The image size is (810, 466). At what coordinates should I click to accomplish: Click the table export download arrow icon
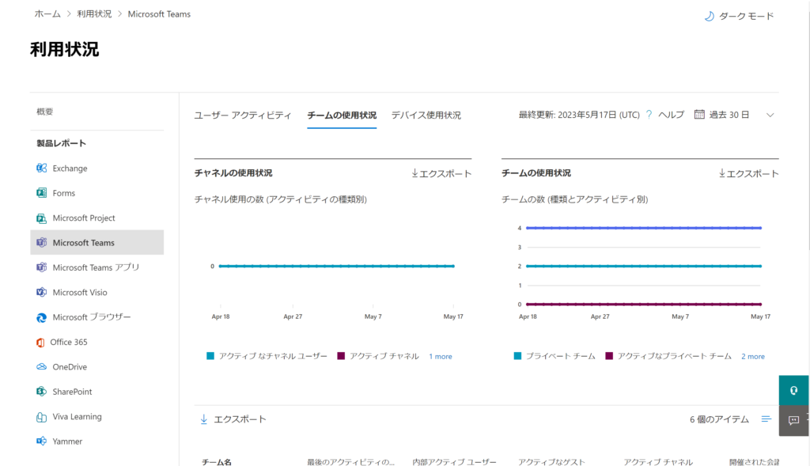coord(204,419)
